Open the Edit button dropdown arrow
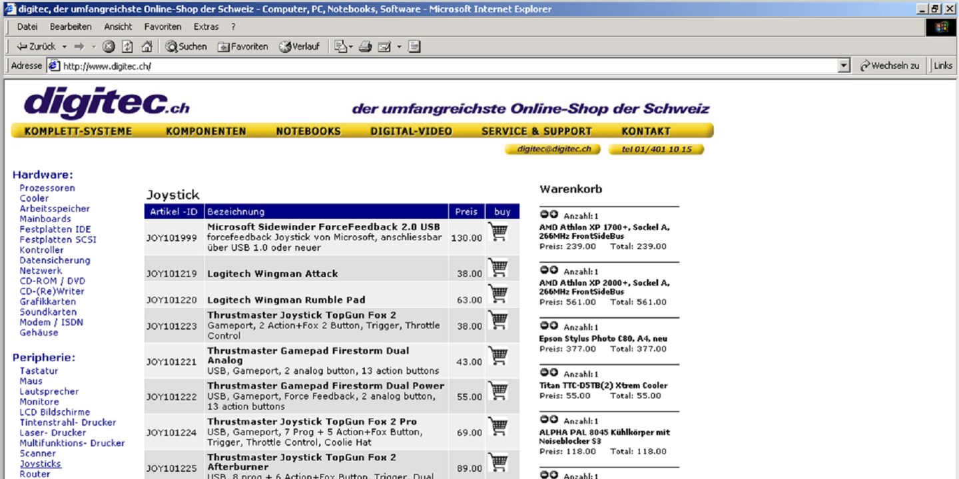This screenshot has width=959, height=479. 399,47
